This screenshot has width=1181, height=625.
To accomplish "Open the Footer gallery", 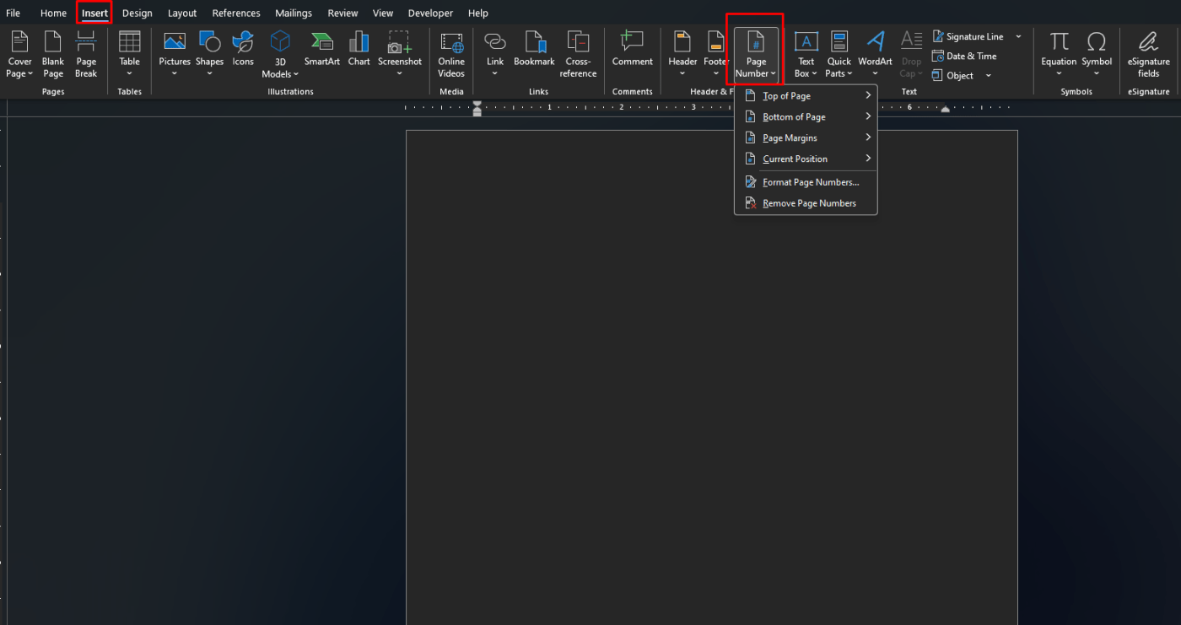I will click(715, 56).
